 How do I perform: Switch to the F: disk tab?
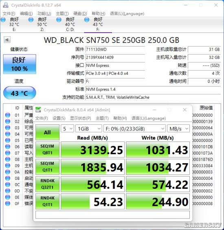point(98,24)
